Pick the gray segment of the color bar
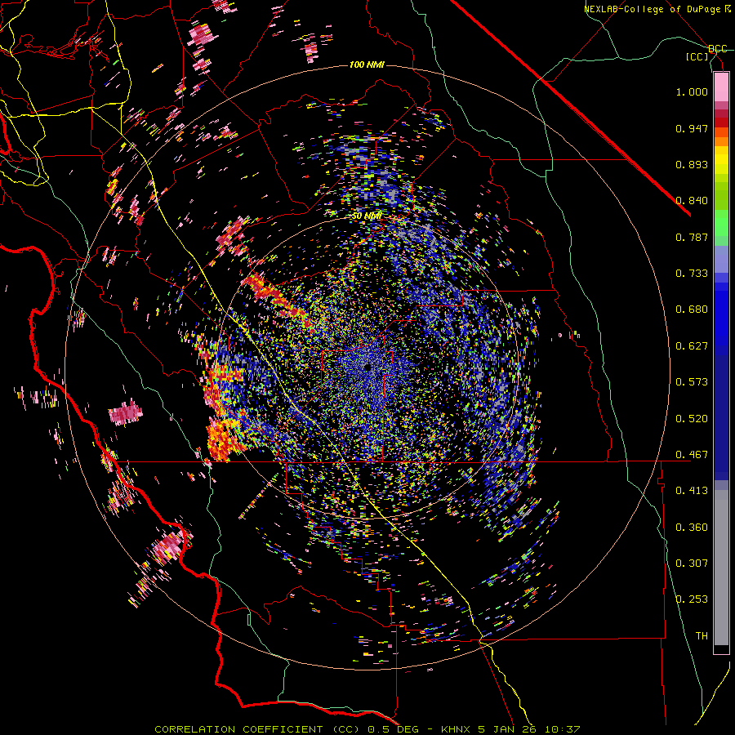Image resolution: width=735 pixels, height=735 pixels. [x=721, y=568]
